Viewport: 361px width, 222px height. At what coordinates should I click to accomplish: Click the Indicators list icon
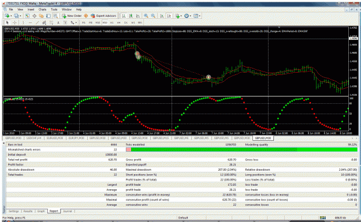[x=177, y=16]
